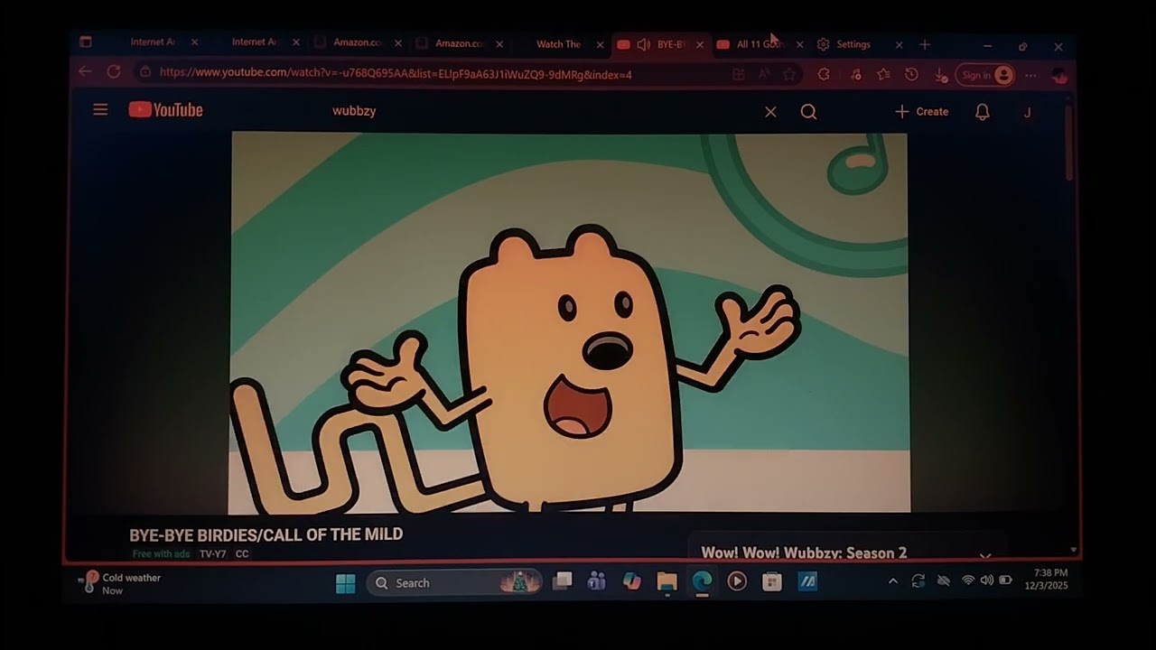Screen dimensions: 1156x650
Task: Open Copilot from the taskbar
Action: pyautogui.click(x=632, y=582)
